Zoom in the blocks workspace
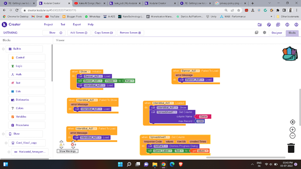The image size is (301, 169). click(292, 129)
